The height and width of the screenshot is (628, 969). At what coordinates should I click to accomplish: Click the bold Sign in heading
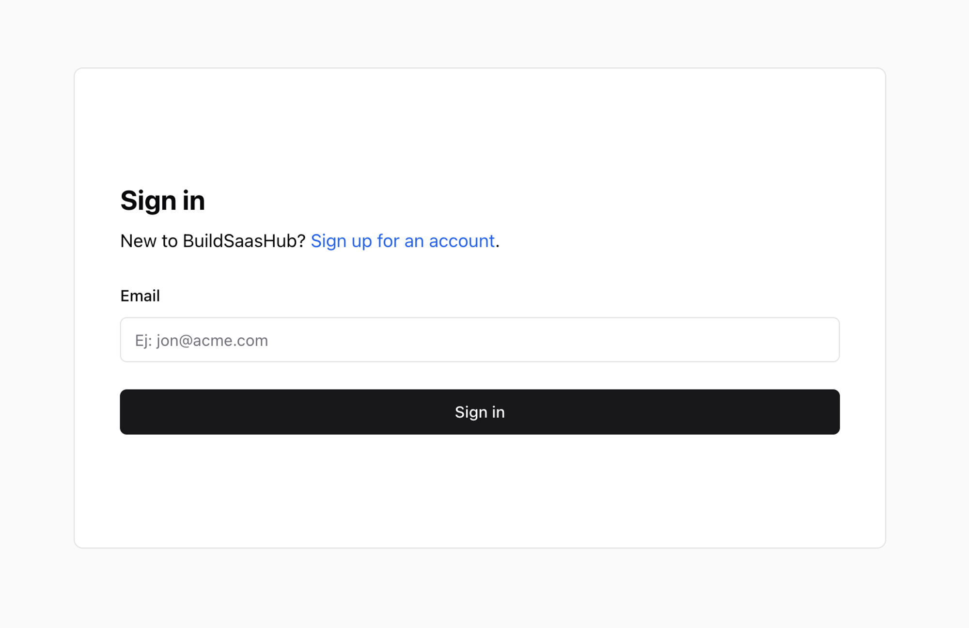tap(163, 201)
